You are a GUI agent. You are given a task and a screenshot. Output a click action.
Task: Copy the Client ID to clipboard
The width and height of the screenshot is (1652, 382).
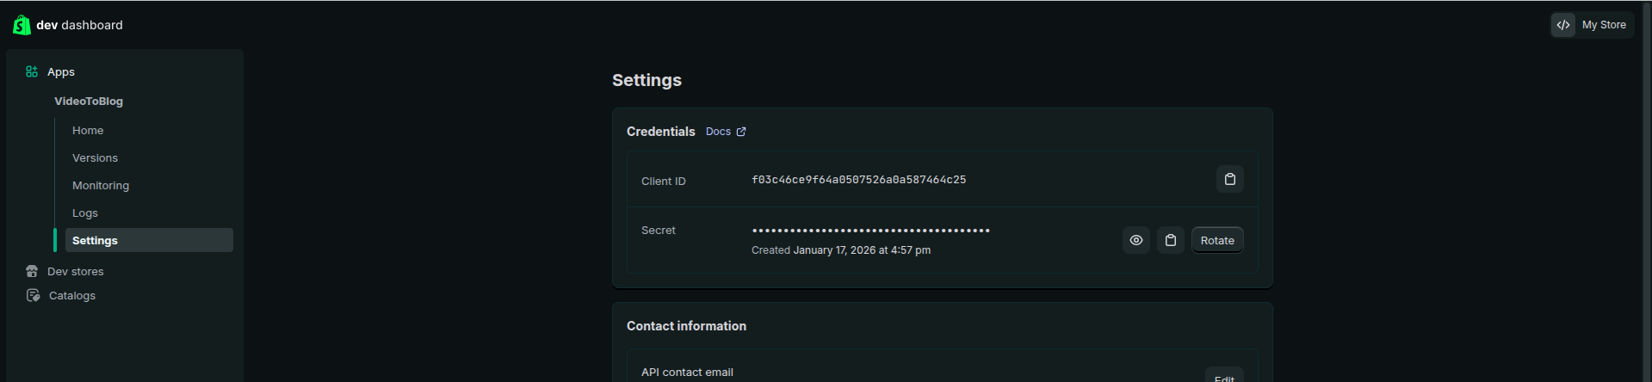pos(1229,179)
